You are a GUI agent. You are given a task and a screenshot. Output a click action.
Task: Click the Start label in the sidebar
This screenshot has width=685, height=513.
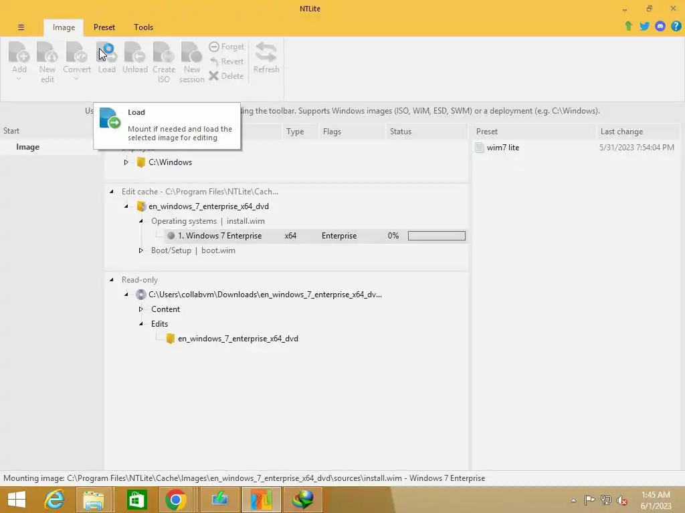tap(11, 131)
